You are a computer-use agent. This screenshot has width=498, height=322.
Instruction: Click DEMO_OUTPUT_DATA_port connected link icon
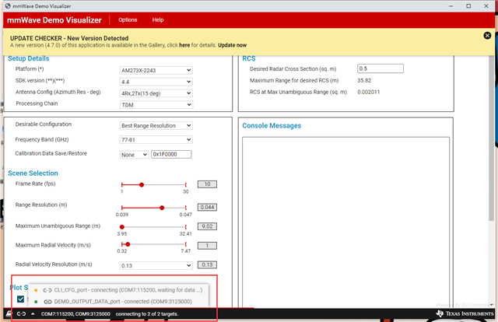point(47,302)
